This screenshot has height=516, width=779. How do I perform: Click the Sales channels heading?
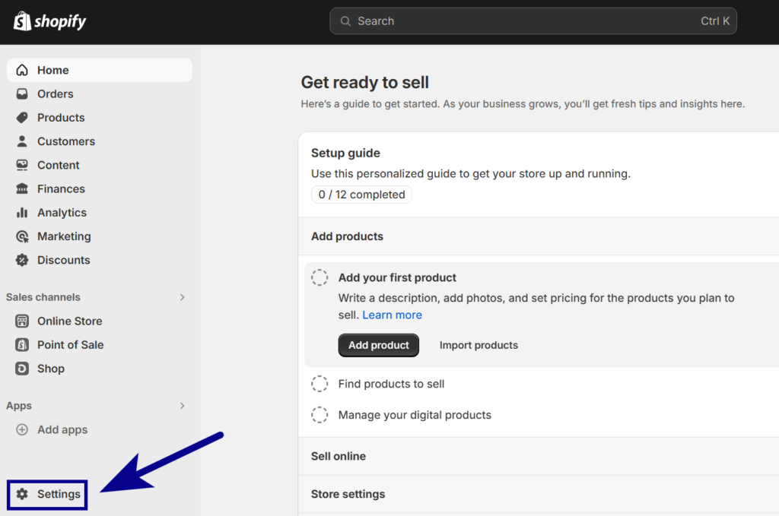pyautogui.click(x=43, y=297)
